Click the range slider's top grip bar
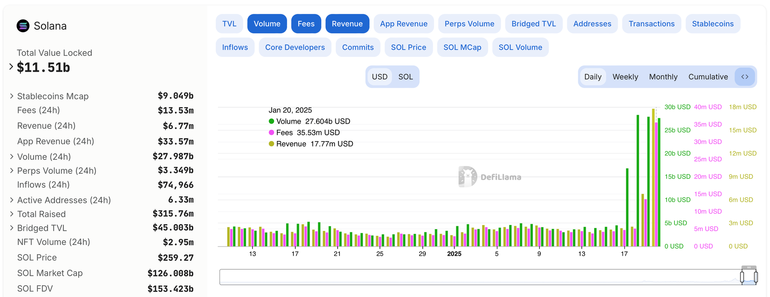 click(749, 267)
